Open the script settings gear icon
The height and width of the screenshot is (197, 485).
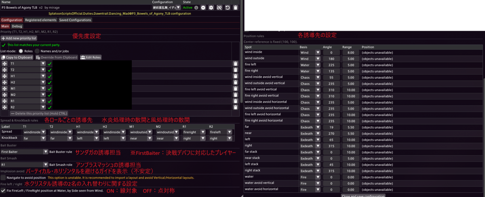(211, 8)
